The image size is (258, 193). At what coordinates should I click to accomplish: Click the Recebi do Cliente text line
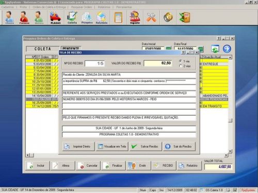click(129, 75)
